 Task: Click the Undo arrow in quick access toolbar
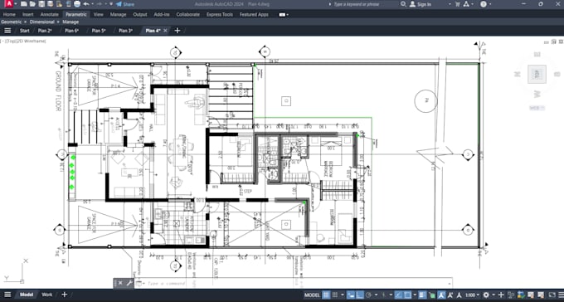pos(86,4)
